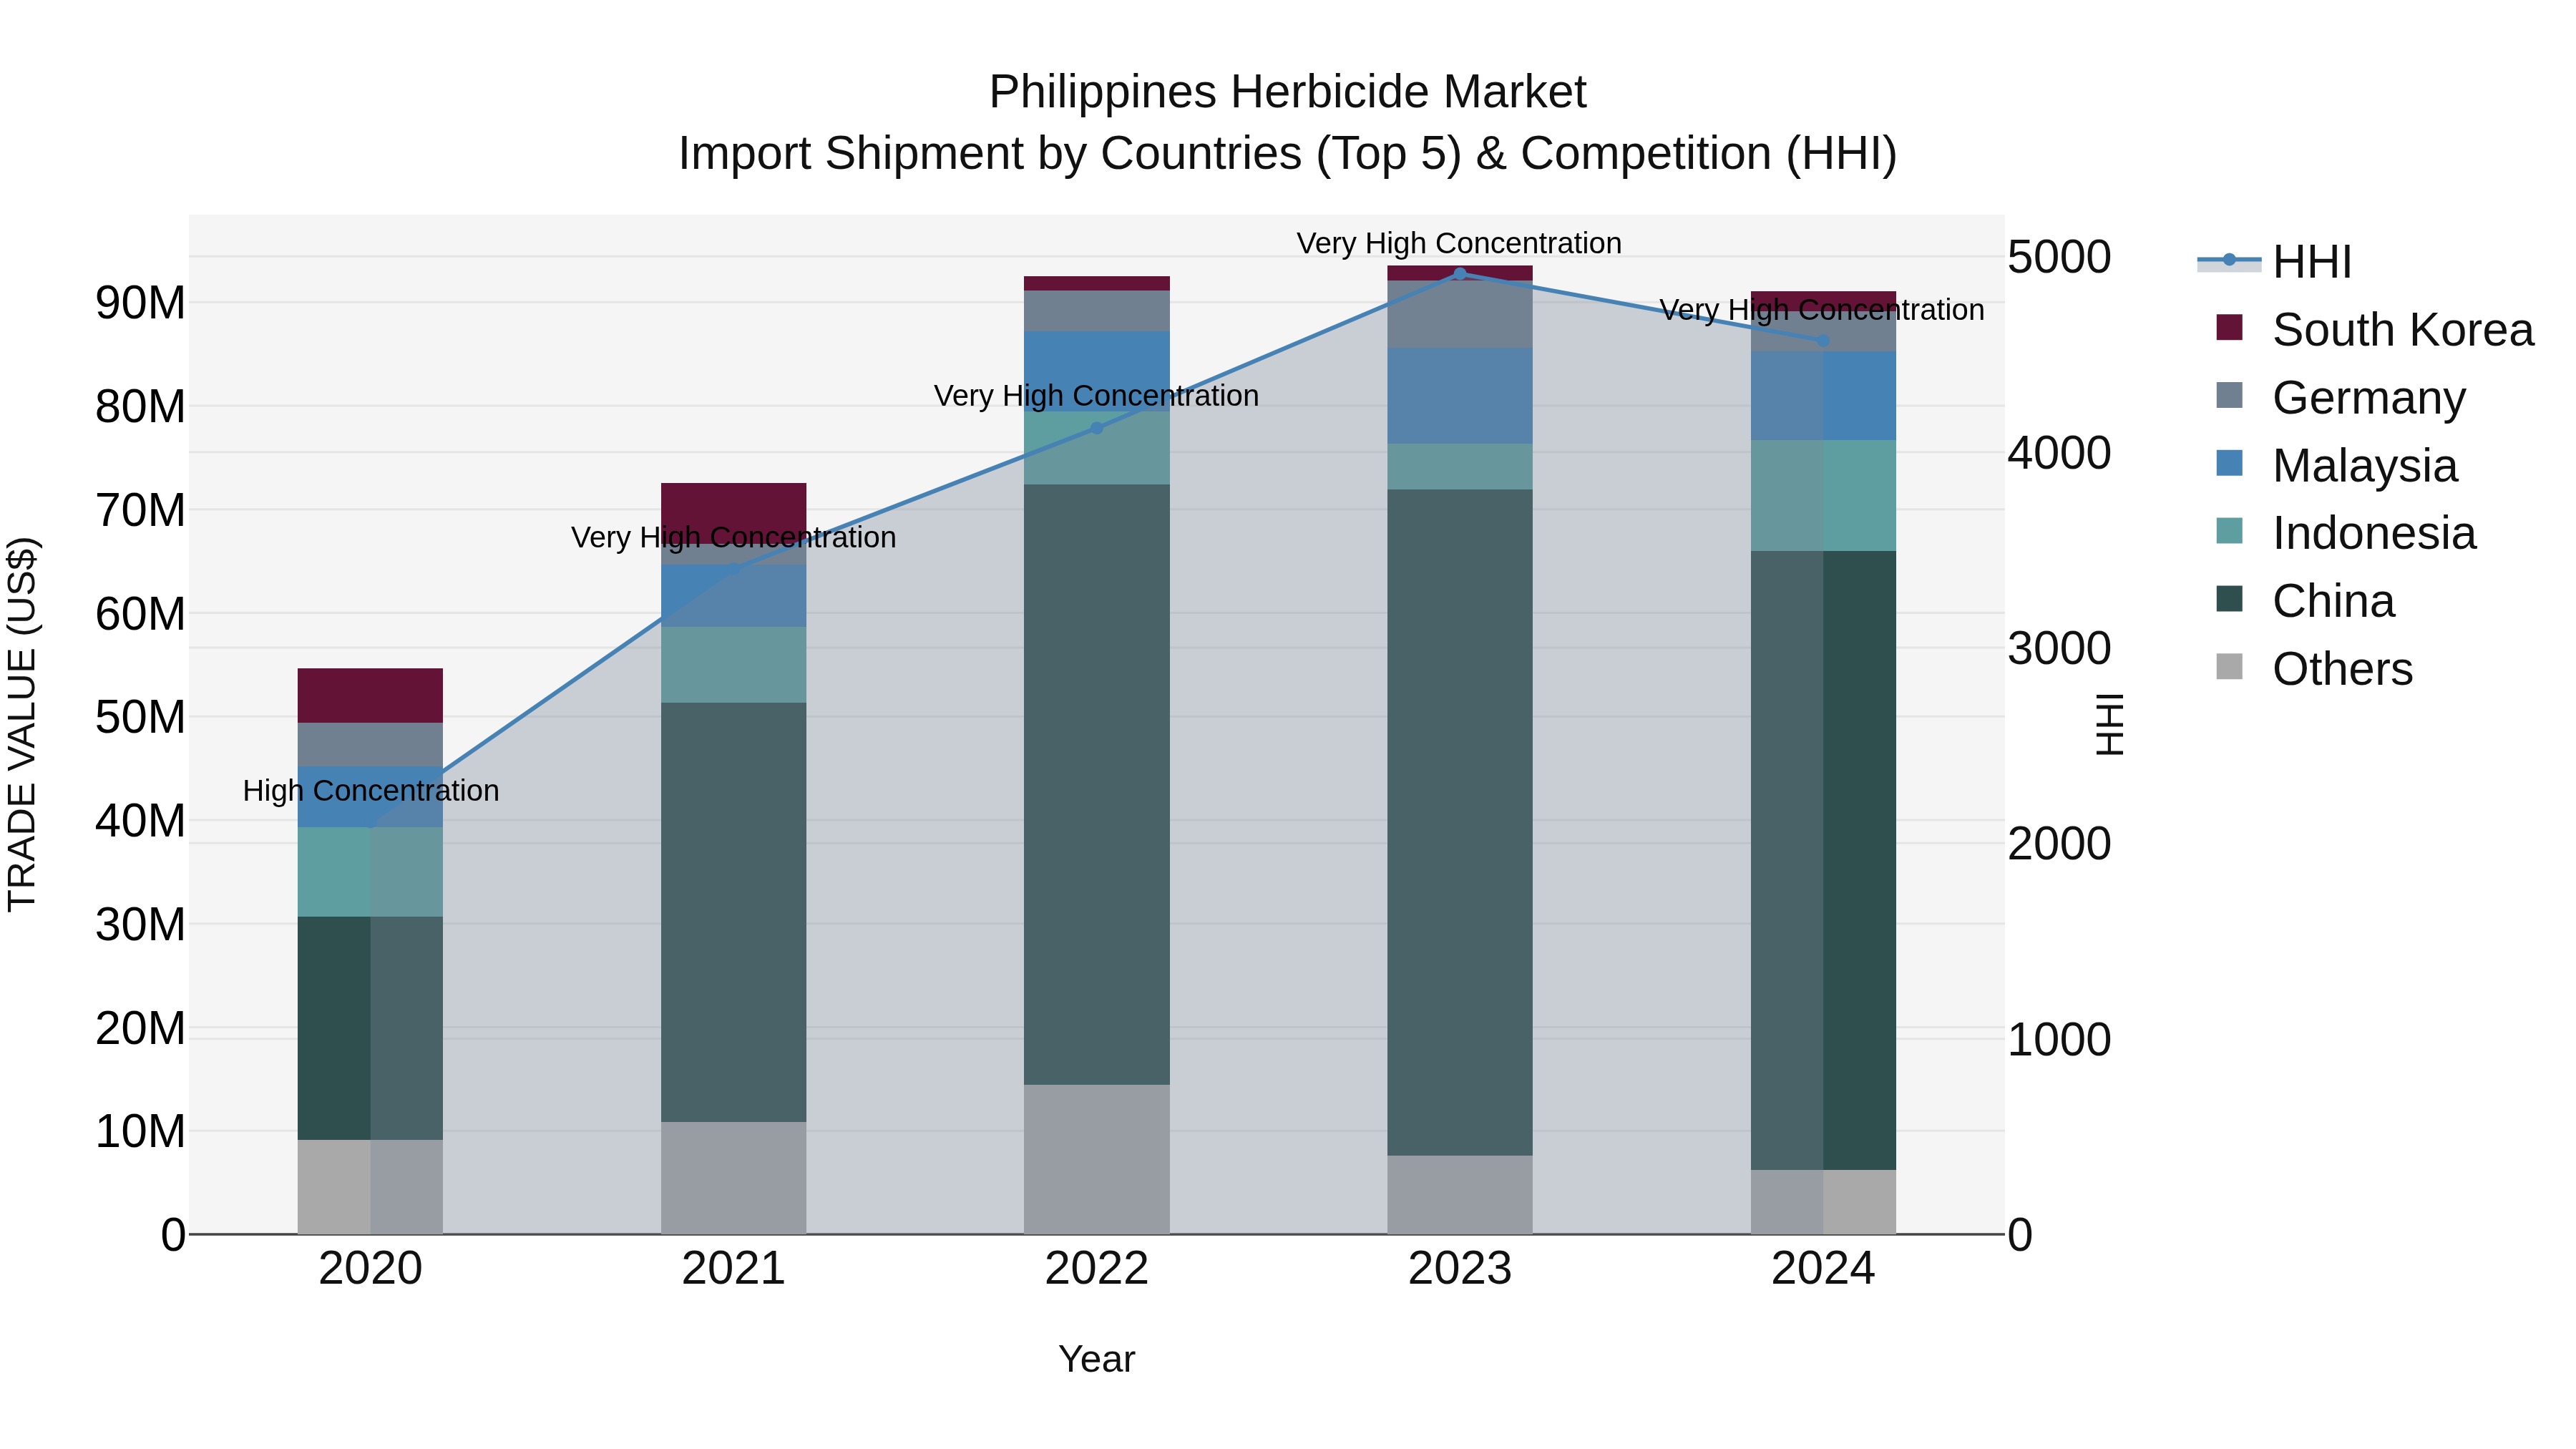Click the 'Very High Concentration' label above 2024
2576x1449 pixels.
[x=1823, y=310]
